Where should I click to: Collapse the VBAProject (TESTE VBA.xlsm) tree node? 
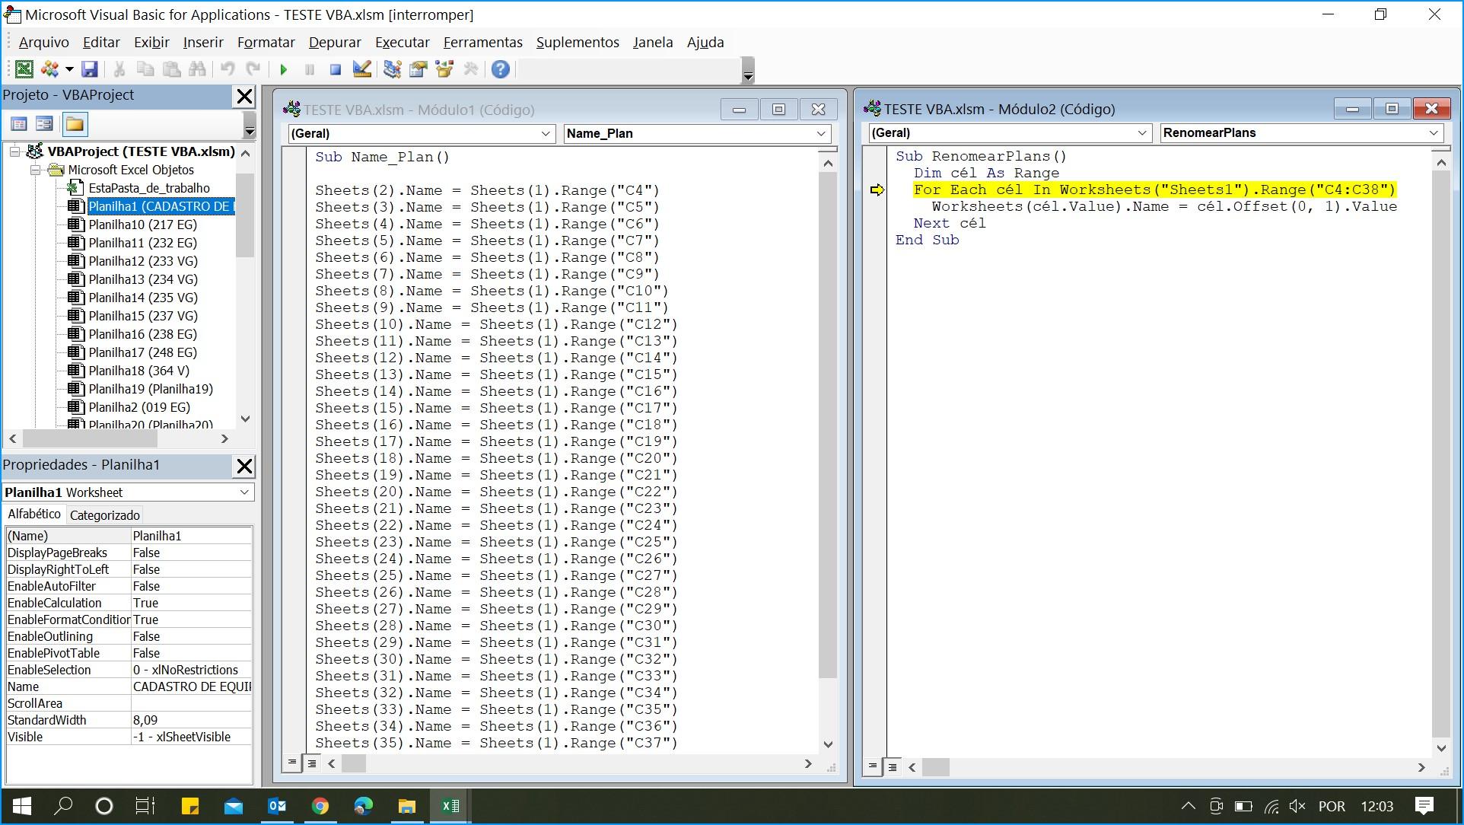tap(14, 151)
